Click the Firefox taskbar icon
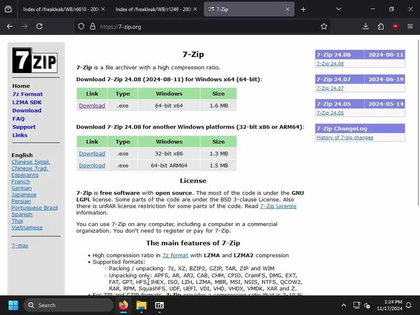This screenshot has height=315, width=420. point(123,305)
